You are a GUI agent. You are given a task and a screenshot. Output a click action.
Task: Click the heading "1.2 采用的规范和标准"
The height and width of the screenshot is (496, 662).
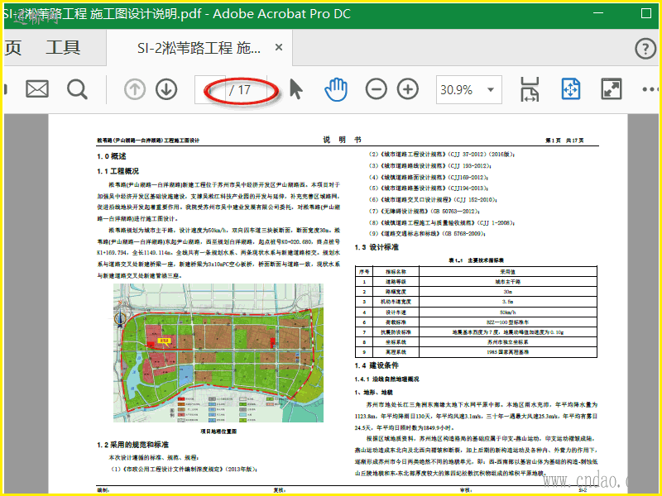tap(132, 445)
